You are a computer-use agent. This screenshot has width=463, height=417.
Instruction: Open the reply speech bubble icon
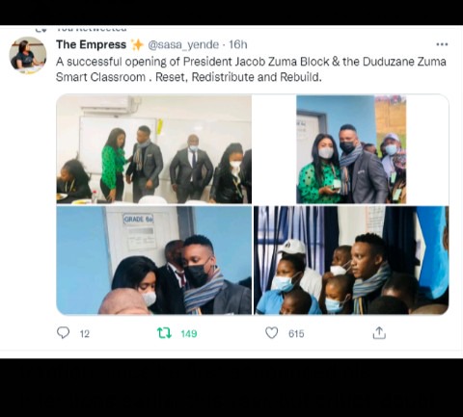[x=63, y=333]
